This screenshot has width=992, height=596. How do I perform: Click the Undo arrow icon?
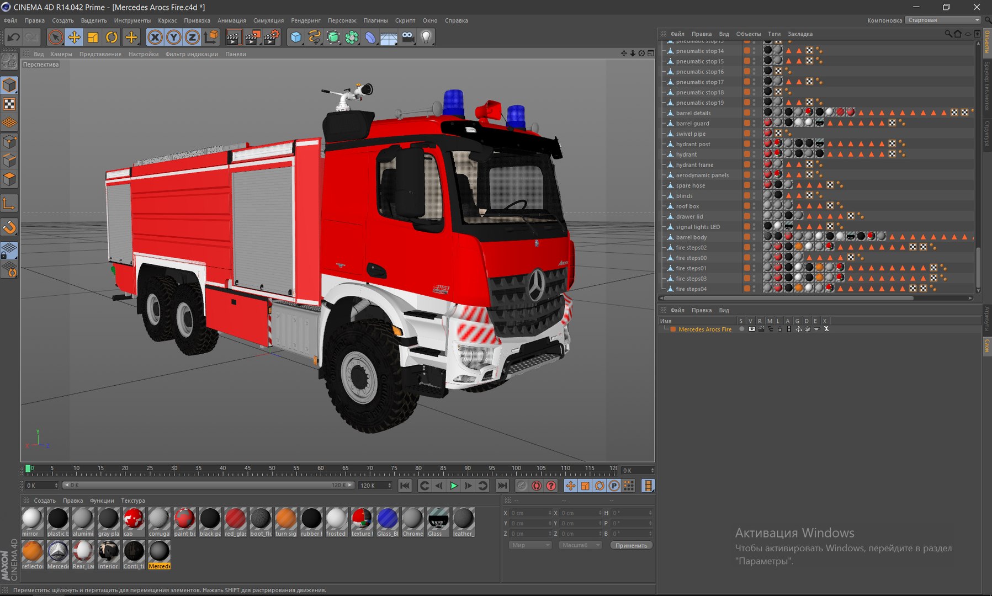pos(13,37)
